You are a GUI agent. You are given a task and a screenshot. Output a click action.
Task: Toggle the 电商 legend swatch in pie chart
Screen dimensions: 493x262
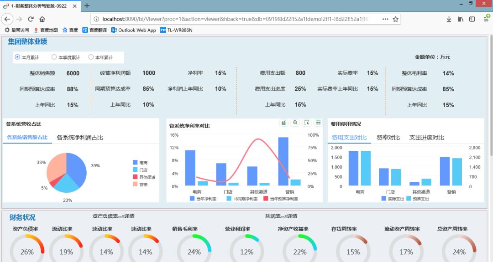(135, 162)
